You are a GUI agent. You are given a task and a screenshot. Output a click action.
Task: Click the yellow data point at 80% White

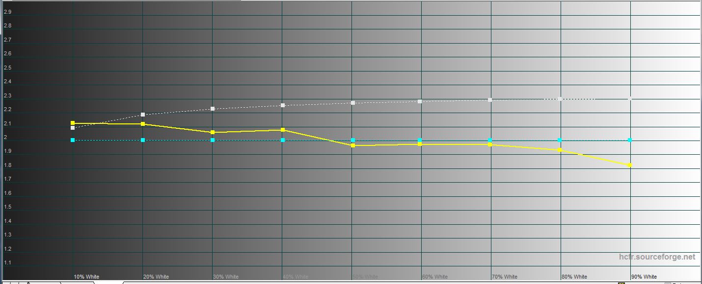(x=560, y=150)
